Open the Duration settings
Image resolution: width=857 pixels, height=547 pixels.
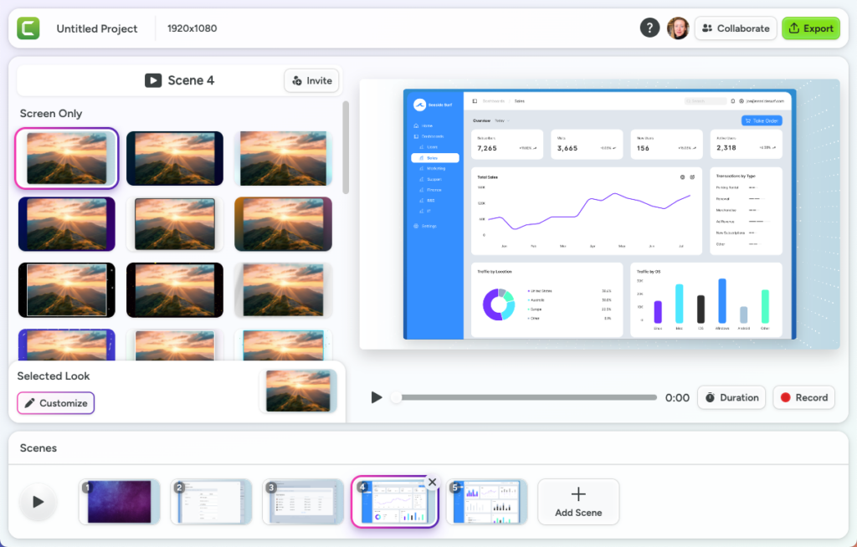click(731, 398)
